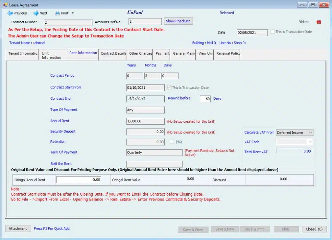Click Total Rent VAT field
This screenshot has width=332, height=240.
click(294, 151)
